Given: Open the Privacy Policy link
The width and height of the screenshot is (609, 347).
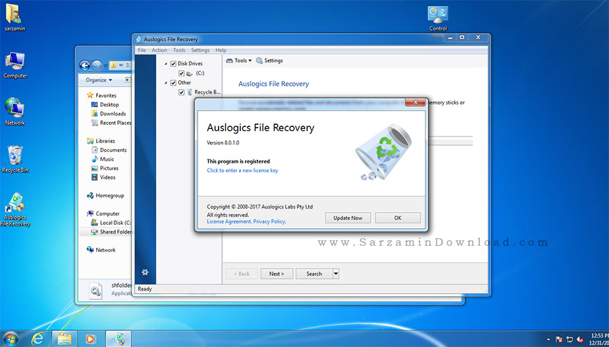Looking at the screenshot, I should [x=270, y=221].
